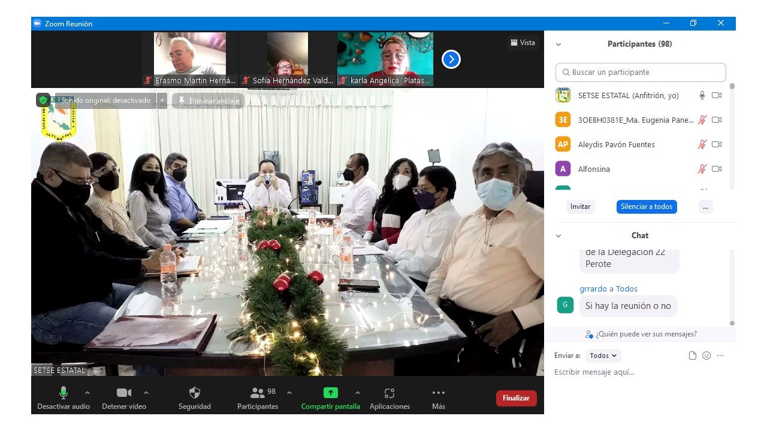The image size is (767, 431).
Task: Expand audio options arrow beside microphone
Action: (87, 393)
